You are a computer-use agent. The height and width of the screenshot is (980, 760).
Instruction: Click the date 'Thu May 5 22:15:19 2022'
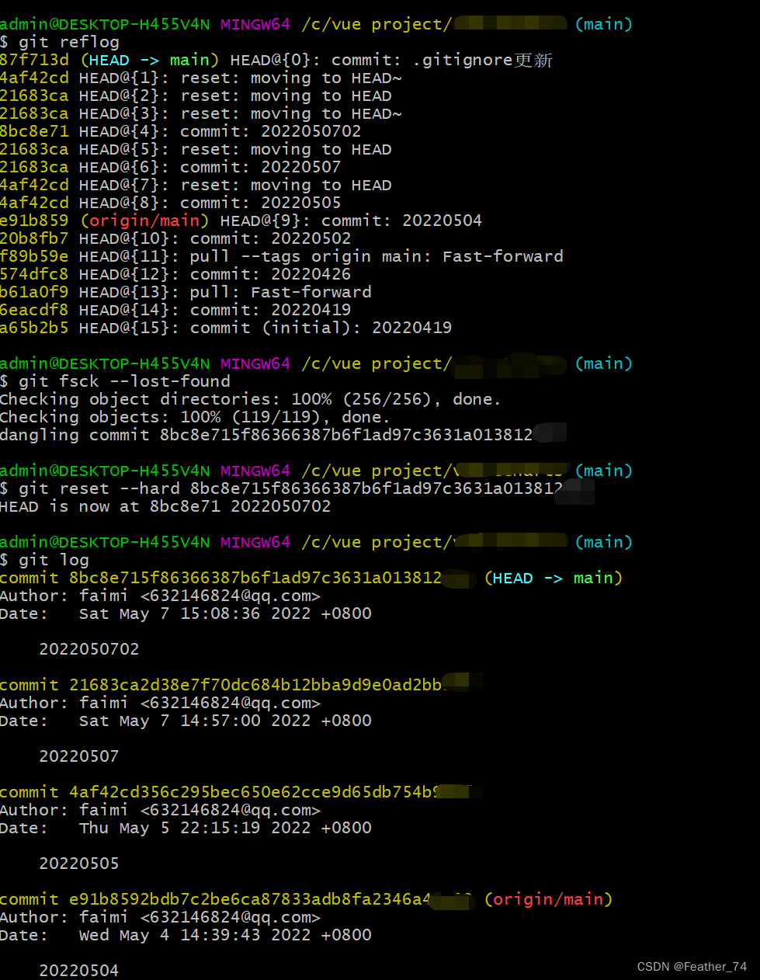194,828
